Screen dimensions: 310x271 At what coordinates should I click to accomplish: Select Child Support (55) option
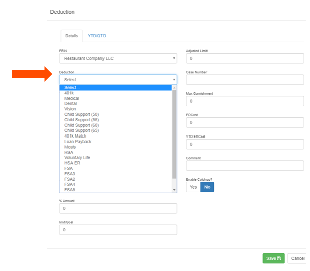tap(116, 120)
